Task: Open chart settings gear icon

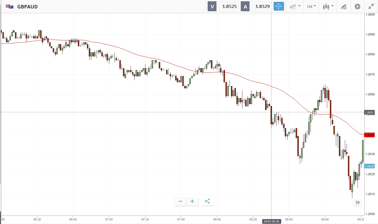Action: pyautogui.click(x=357, y=7)
